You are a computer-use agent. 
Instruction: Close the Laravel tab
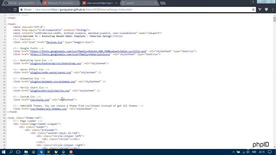tap(155, 3)
